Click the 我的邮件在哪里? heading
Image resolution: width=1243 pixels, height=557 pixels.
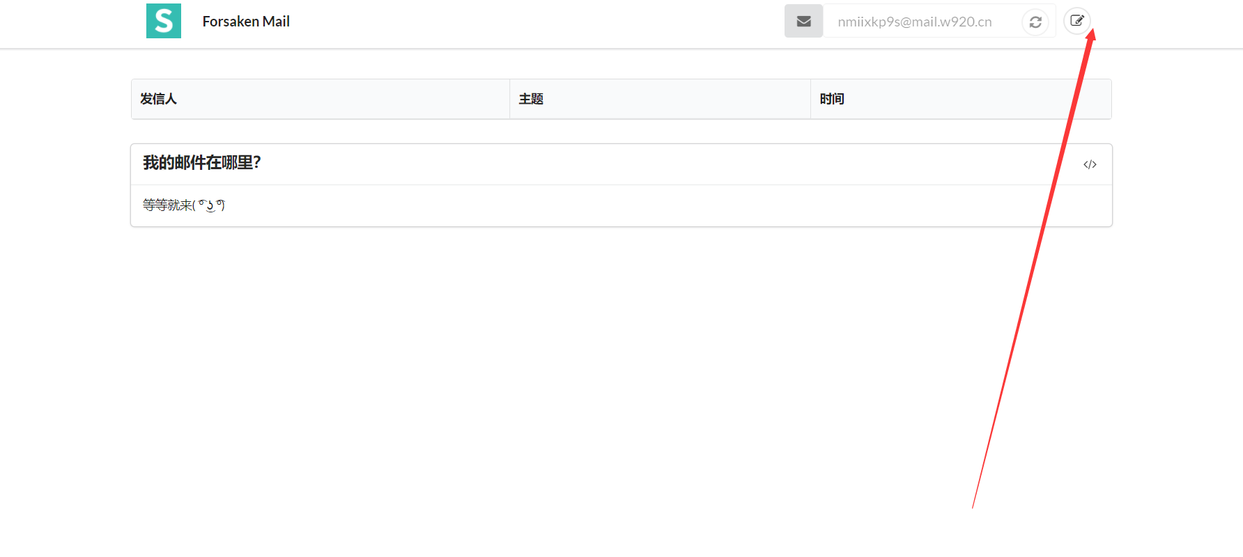(x=202, y=163)
